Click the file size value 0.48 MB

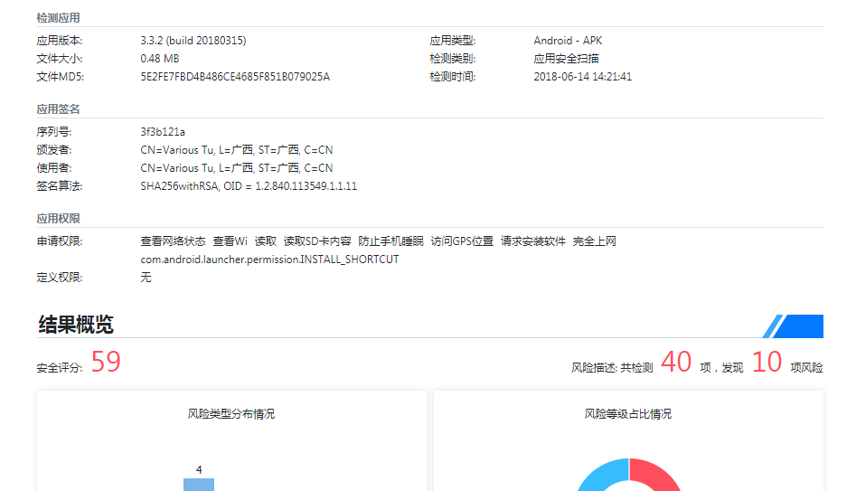[160, 59]
